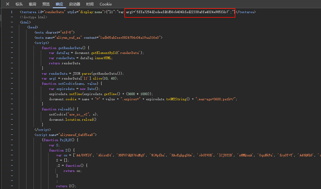Click the 'return Z();' line
Screen dimensions: 321x189
(x=66, y=186)
